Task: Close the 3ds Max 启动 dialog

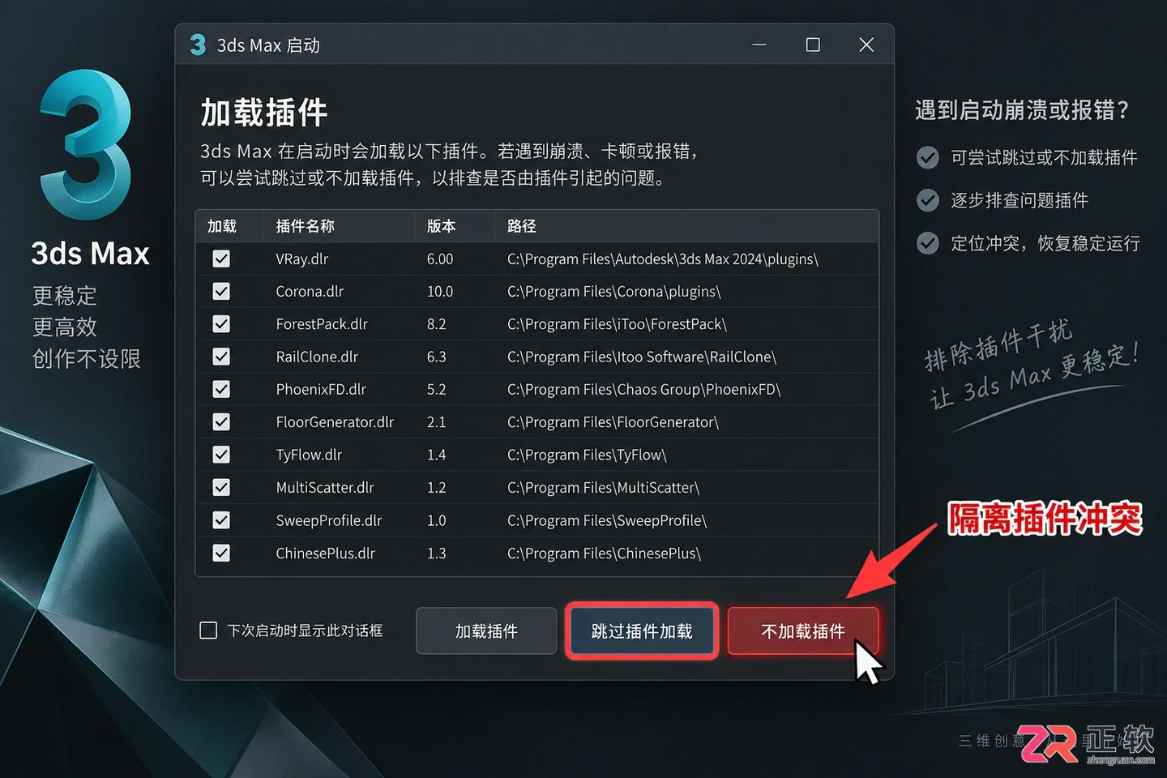Action: point(866,45)
